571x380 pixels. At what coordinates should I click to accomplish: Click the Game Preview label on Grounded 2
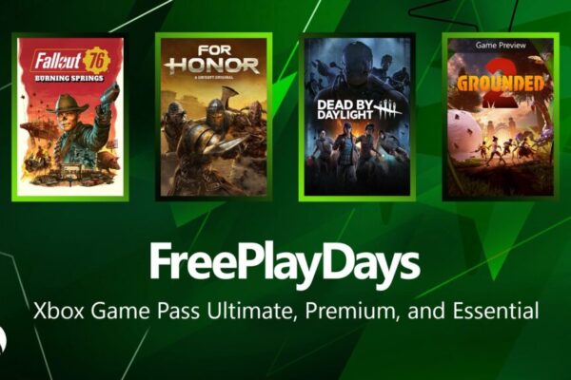pos(501,45)
